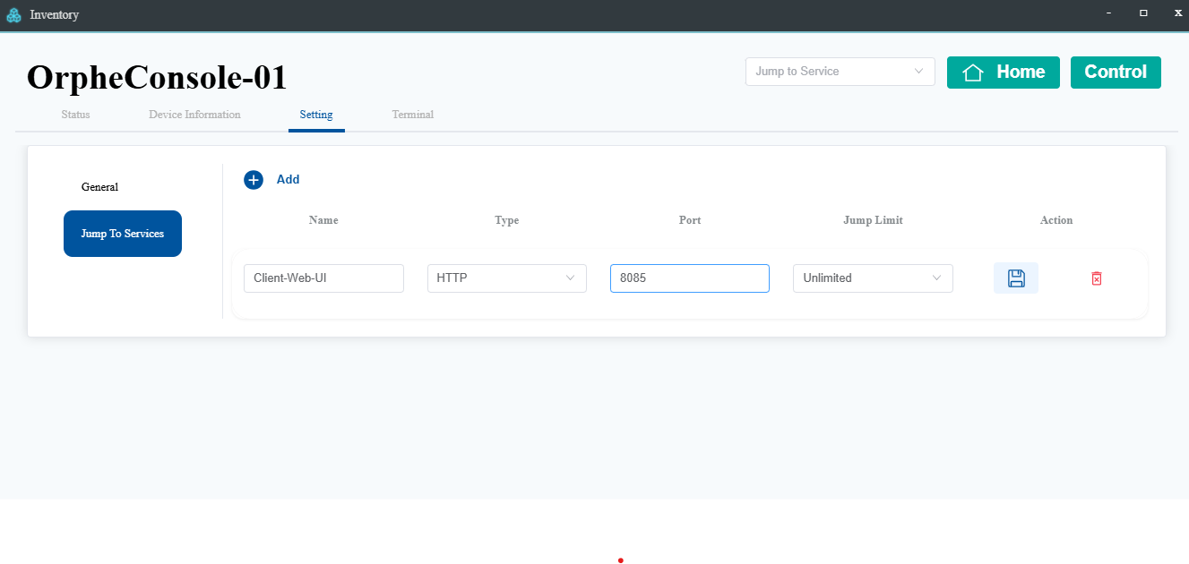Open the Jump to Service dropdown
This screenshot has width=1189, height=564.
[x=840, y=72]
